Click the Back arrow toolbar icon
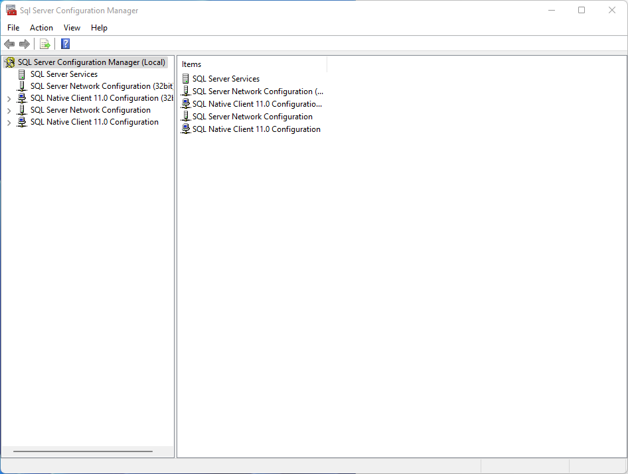Image resolution: width=628 pixels, height=474 pixels. point(9,44)
